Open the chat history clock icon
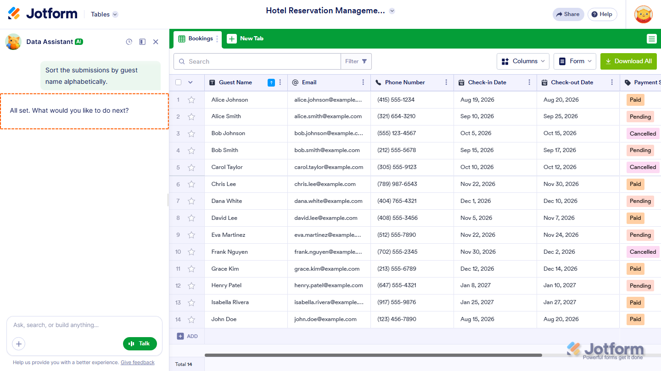Viewport: 661px width, 371px height. coord(129,42)
